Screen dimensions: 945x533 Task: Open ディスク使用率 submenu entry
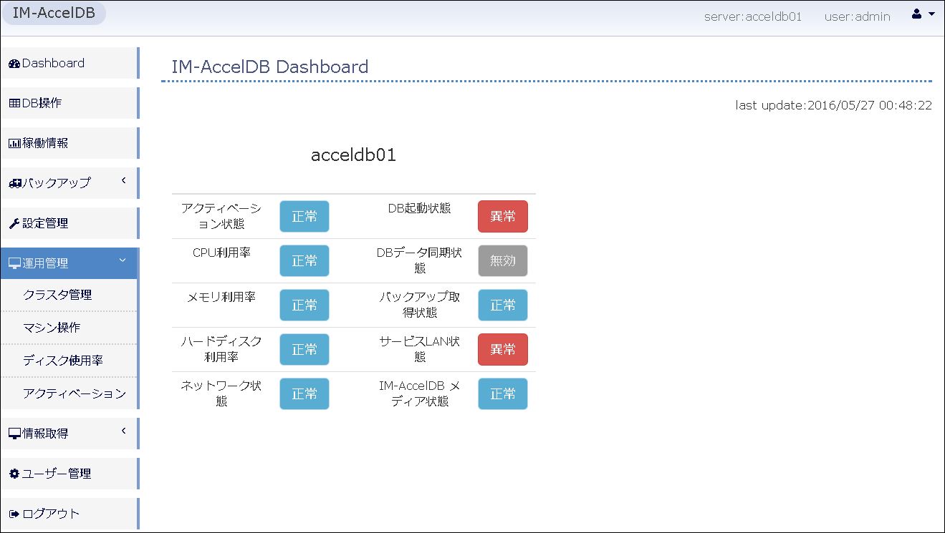tap(69, 361)
